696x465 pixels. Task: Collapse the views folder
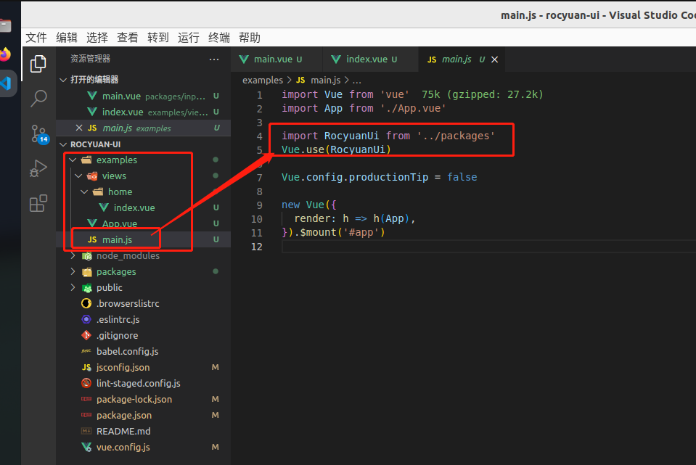(x=78, y=176)
